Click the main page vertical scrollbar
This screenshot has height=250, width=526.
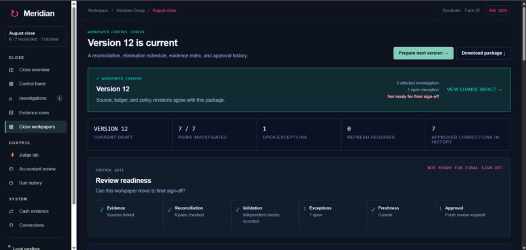pyautogui.click(x=524, y=33)
